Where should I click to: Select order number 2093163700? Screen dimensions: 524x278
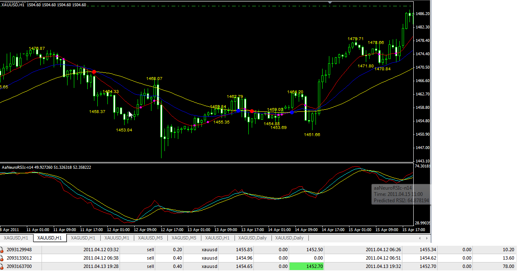point(19,266)
